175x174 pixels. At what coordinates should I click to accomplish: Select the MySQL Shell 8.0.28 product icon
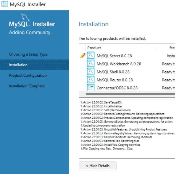pyautogui.click(x=90, y=72)
